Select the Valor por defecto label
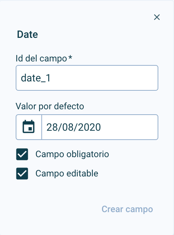This screenshot has width=174, height=235. (x=50, y=106)
